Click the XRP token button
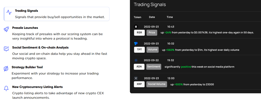 (139, 84)
